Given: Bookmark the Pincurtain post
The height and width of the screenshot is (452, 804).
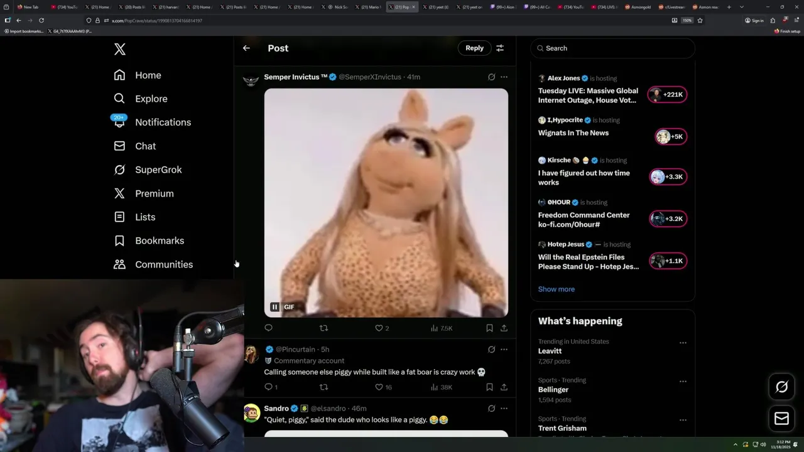Looking at the screenshot, I should (x=489, y=387).
